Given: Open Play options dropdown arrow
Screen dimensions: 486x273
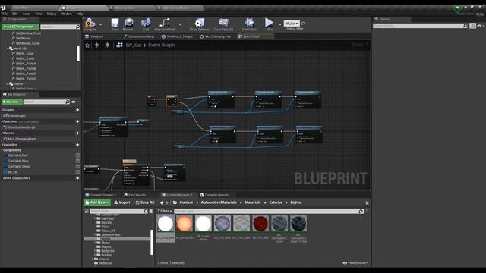Looking at the screenshot, I should (x=280, y=24).
